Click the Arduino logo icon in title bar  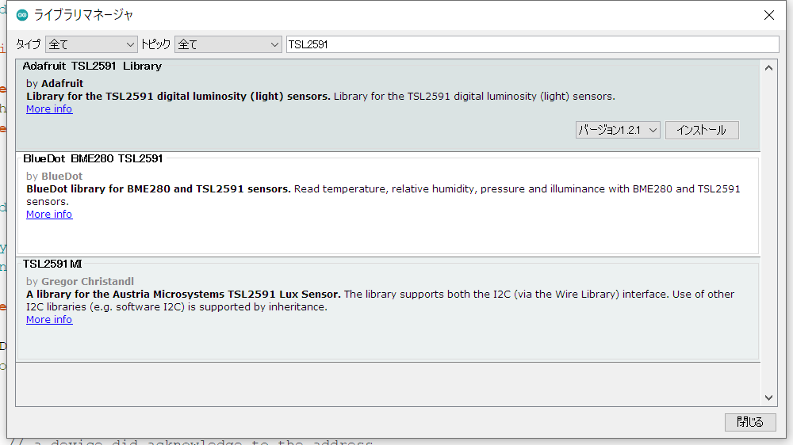click(x=22, y=15)
